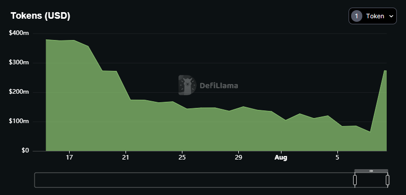Click the 25 date label on x-axis
Screen dimensions: 406x195
(x=182, y=158)
